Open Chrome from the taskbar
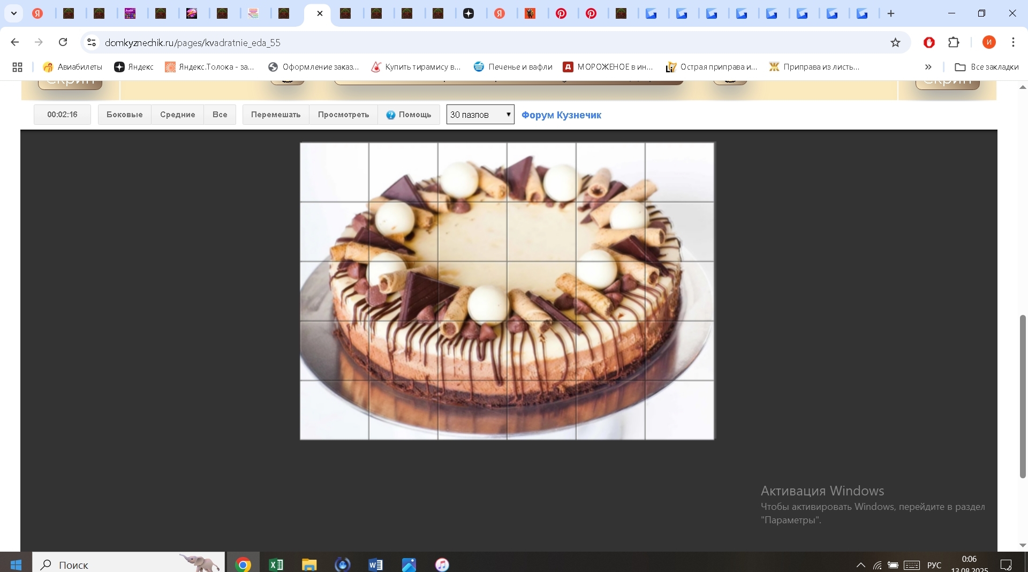 tap(243, 565)
